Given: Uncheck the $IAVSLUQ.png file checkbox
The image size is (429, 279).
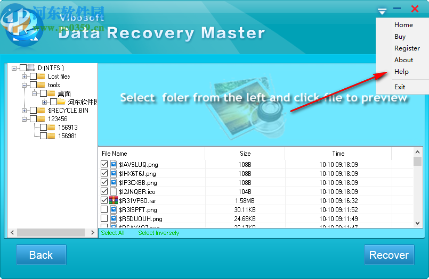Looking at the screenshot, I should coord(104,164).
